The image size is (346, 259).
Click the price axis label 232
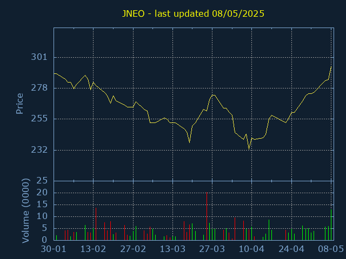click(39, 150)
